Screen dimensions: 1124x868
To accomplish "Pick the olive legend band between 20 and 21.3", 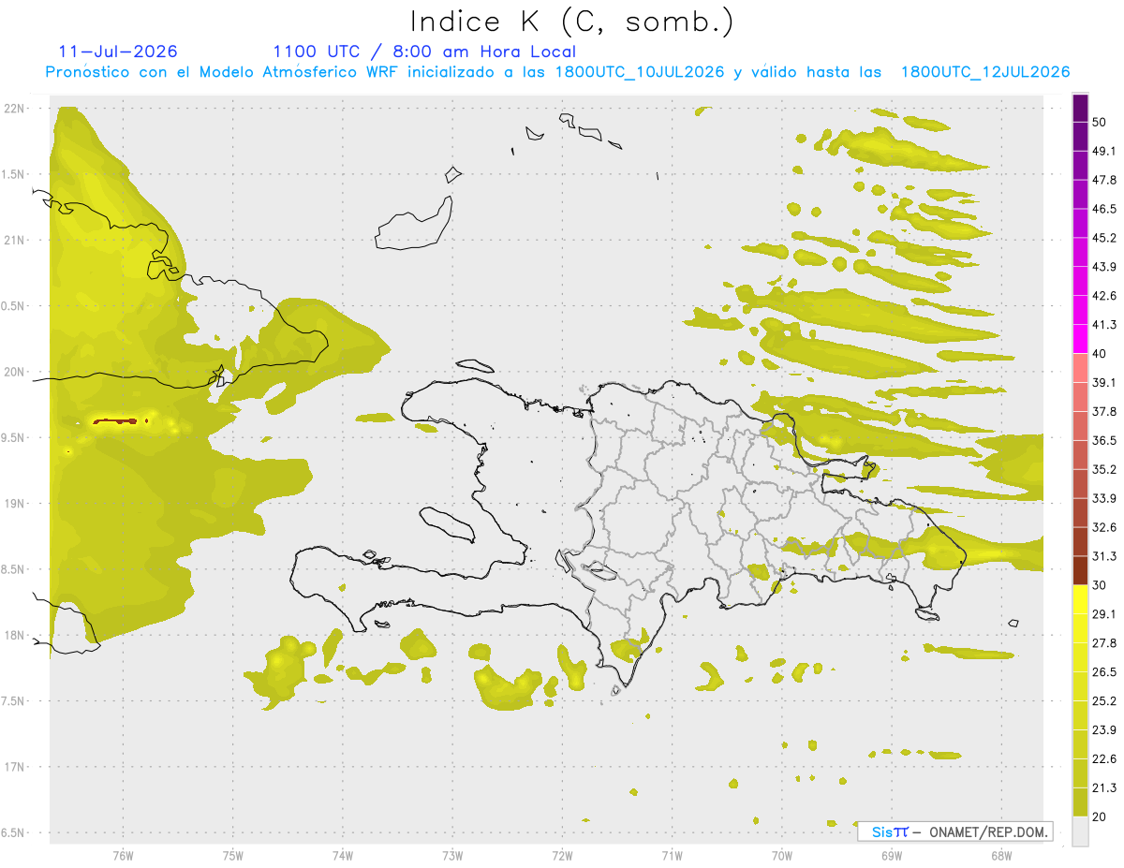I will point(1080,802).
